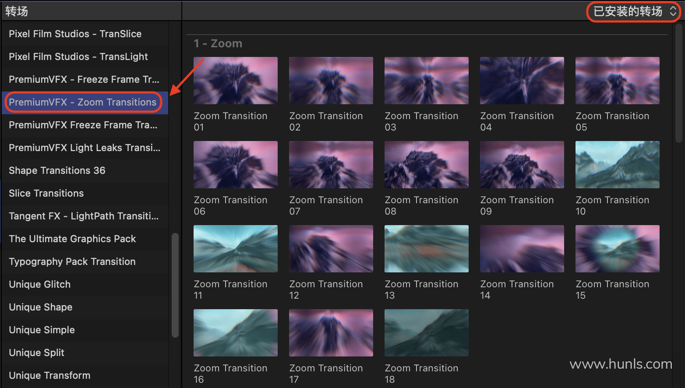Open the 已安装的转场 dropdown
The height and width of the screenshot is (388, 685).
(x=635, y=11)
